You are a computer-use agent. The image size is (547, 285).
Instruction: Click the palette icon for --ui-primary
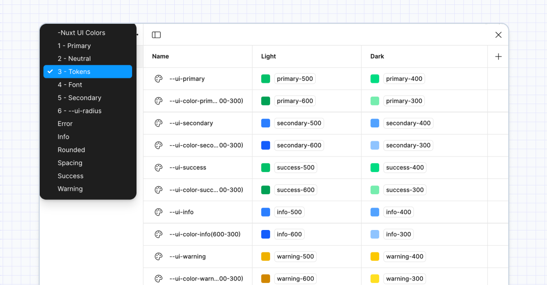click(x=159, y=79)
